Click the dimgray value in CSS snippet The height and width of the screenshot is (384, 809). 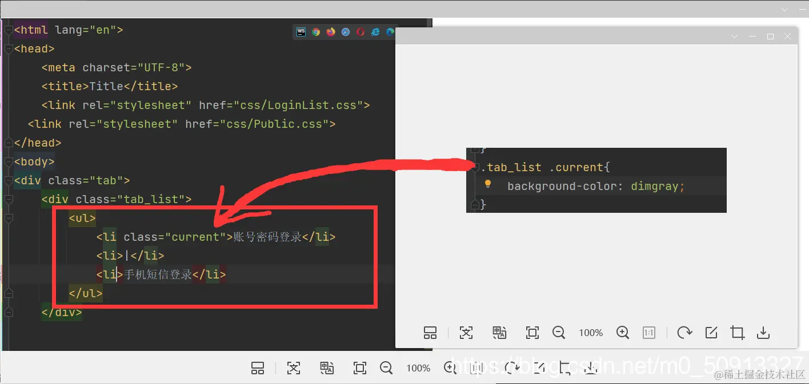(x=655, y=186)
